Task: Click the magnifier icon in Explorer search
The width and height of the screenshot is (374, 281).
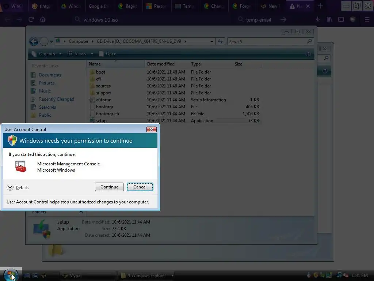Action: [310, 41]
